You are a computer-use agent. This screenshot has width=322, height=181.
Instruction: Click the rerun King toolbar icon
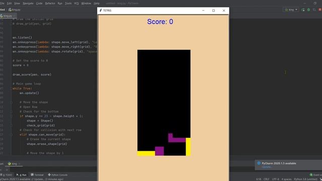coord(303,10)
